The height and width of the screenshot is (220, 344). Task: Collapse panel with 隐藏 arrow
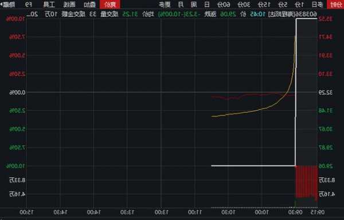[x=7, y=5]
